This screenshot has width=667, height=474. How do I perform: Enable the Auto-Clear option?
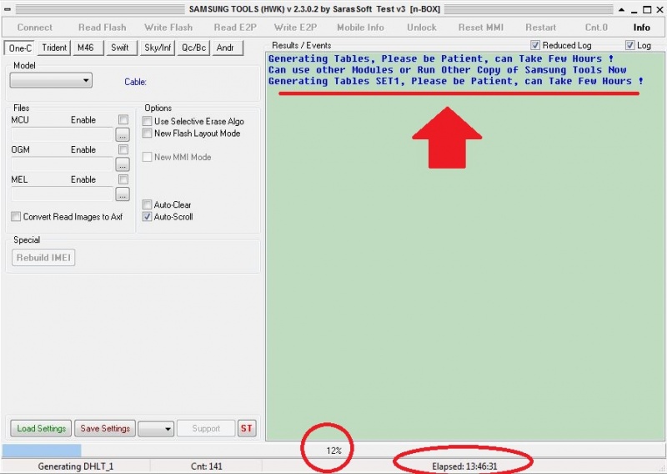pos(148,204)
